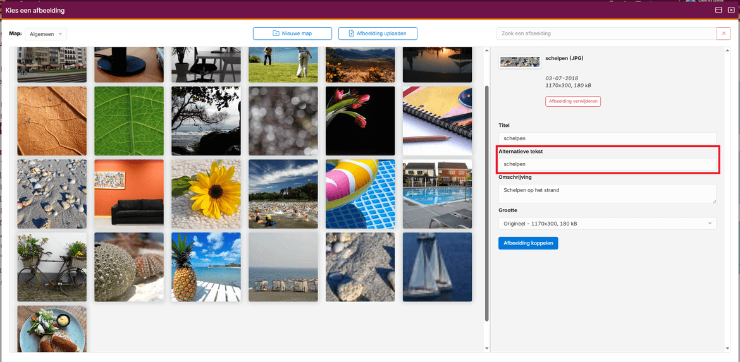Click the maximize dialog icon in title bar
This screenshot has width=740, height=362.
tap(718, 10)
